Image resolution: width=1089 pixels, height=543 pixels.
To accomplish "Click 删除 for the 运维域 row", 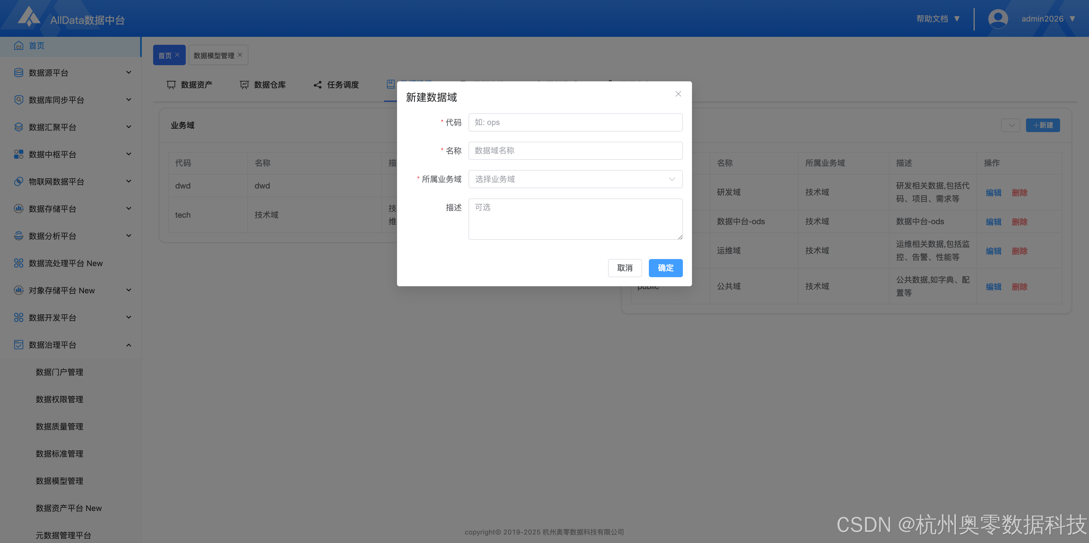I will tap(1020, 251).
